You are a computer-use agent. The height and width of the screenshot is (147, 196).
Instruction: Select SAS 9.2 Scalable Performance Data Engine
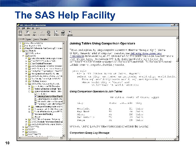47,122
